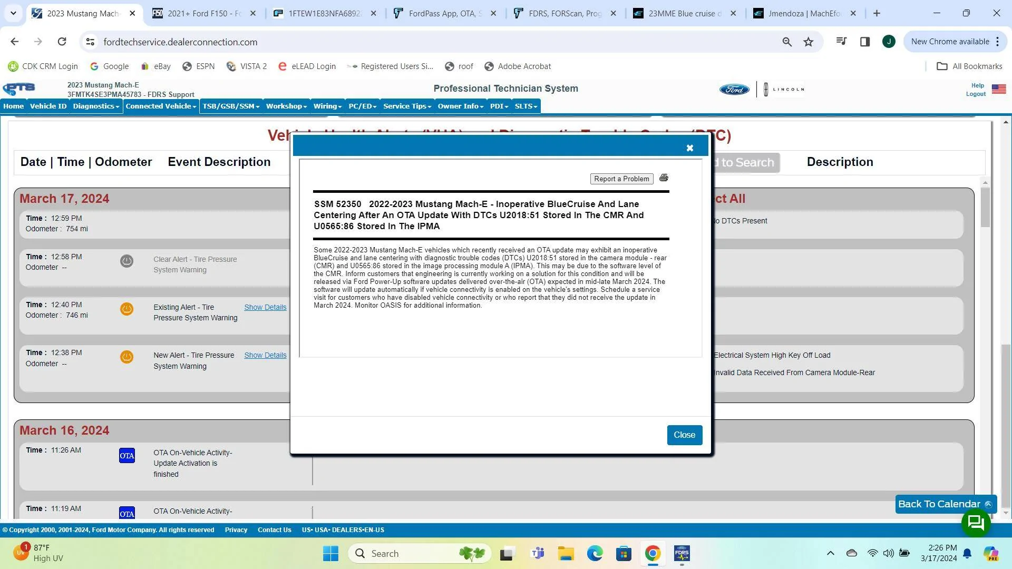This screenshot has width=1012, height=569.
Task: Open the TSB/GSB/SSM dropdown
Action: pos(231,106)
